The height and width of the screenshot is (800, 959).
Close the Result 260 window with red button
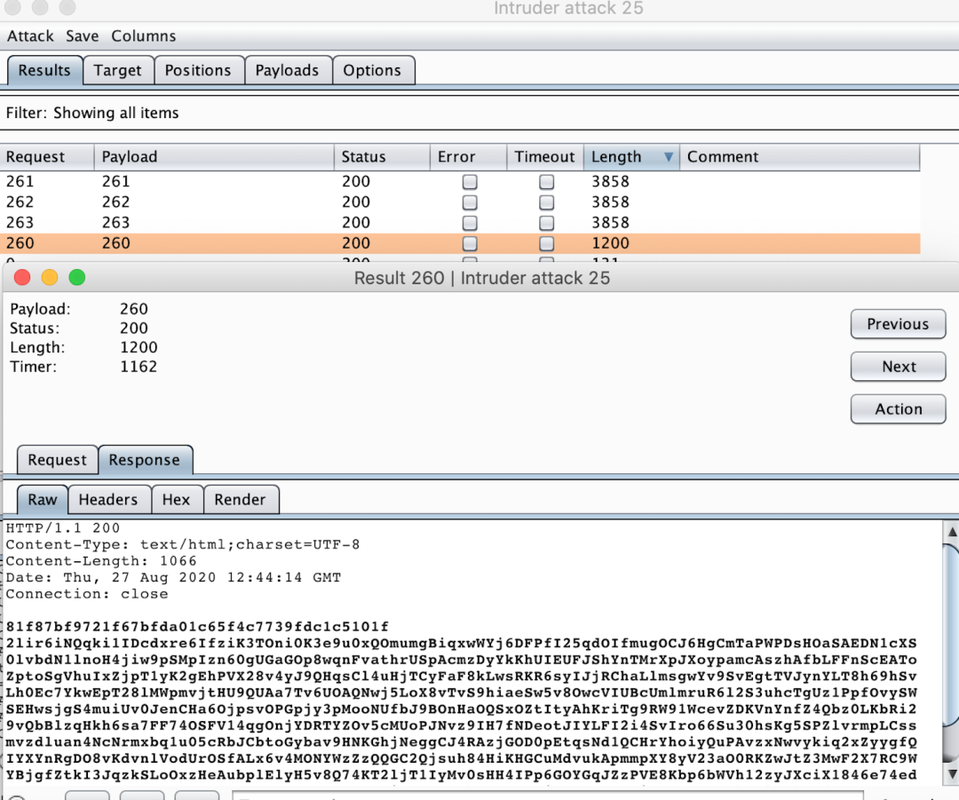tap(22, 278)
